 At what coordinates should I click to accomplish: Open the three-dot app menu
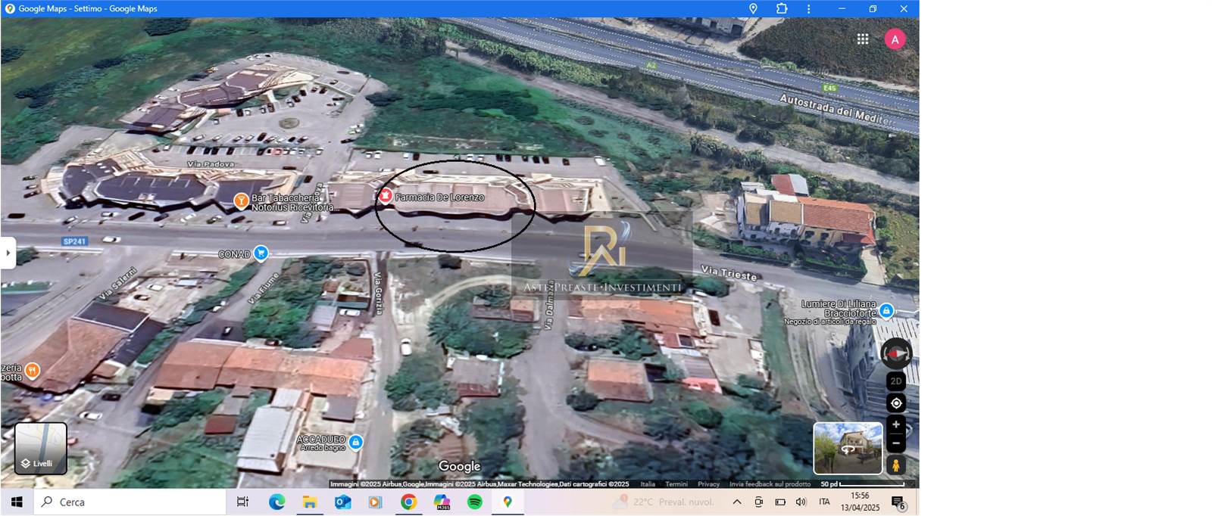pyautogui.click(x=809, y=8)
